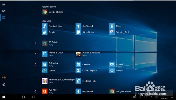
Task: Launch Get Office
Action: pyautogui.click(x=50, y=91)
